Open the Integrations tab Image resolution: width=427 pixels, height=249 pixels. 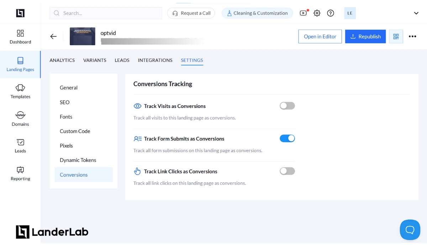click(155, 60)
